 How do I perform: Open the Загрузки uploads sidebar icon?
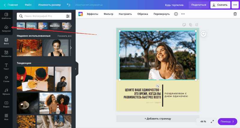click(6, 29)
